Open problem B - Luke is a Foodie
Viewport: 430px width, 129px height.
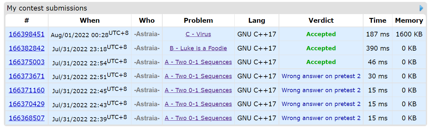198,48
